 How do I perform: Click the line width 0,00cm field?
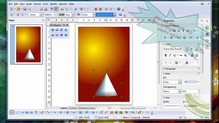point(49,15)
